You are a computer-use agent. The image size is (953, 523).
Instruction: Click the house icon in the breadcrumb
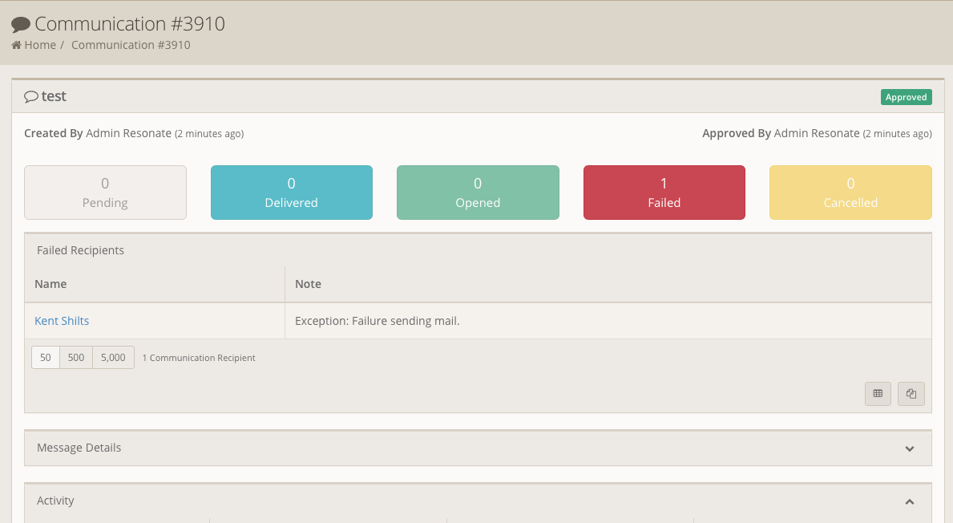[x=16, y=45]
